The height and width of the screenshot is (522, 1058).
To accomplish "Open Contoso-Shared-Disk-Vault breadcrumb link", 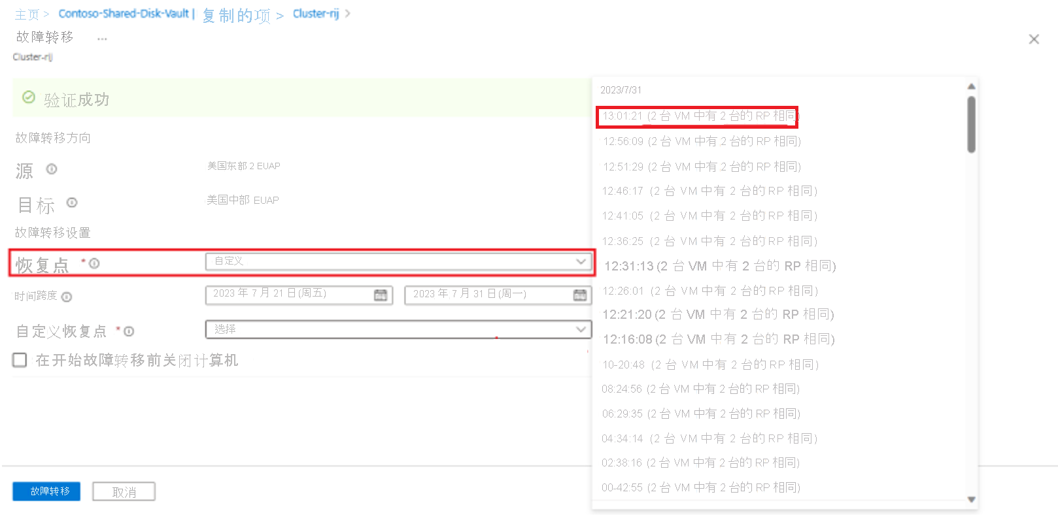I will 124,14.
